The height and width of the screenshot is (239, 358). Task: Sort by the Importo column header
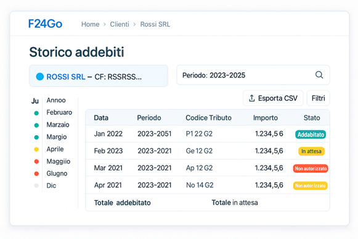266,118
